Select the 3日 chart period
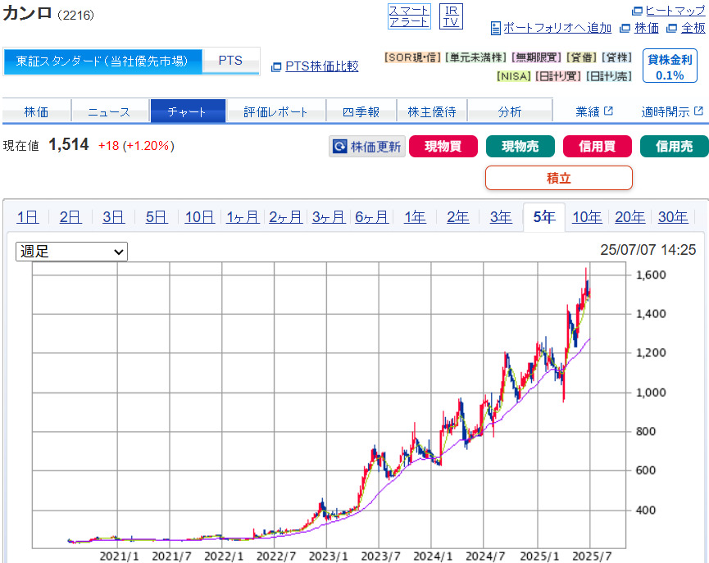The height and width of the screenshot is (563, 709). pos(113,217)
